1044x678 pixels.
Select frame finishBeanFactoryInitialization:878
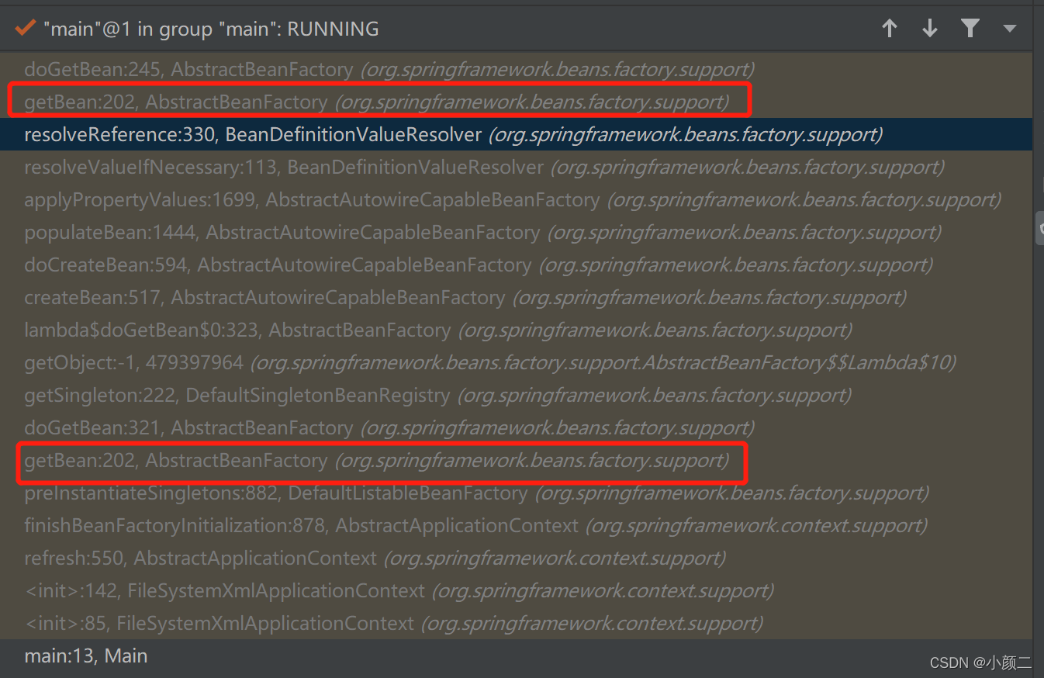(x=516, y=525)
